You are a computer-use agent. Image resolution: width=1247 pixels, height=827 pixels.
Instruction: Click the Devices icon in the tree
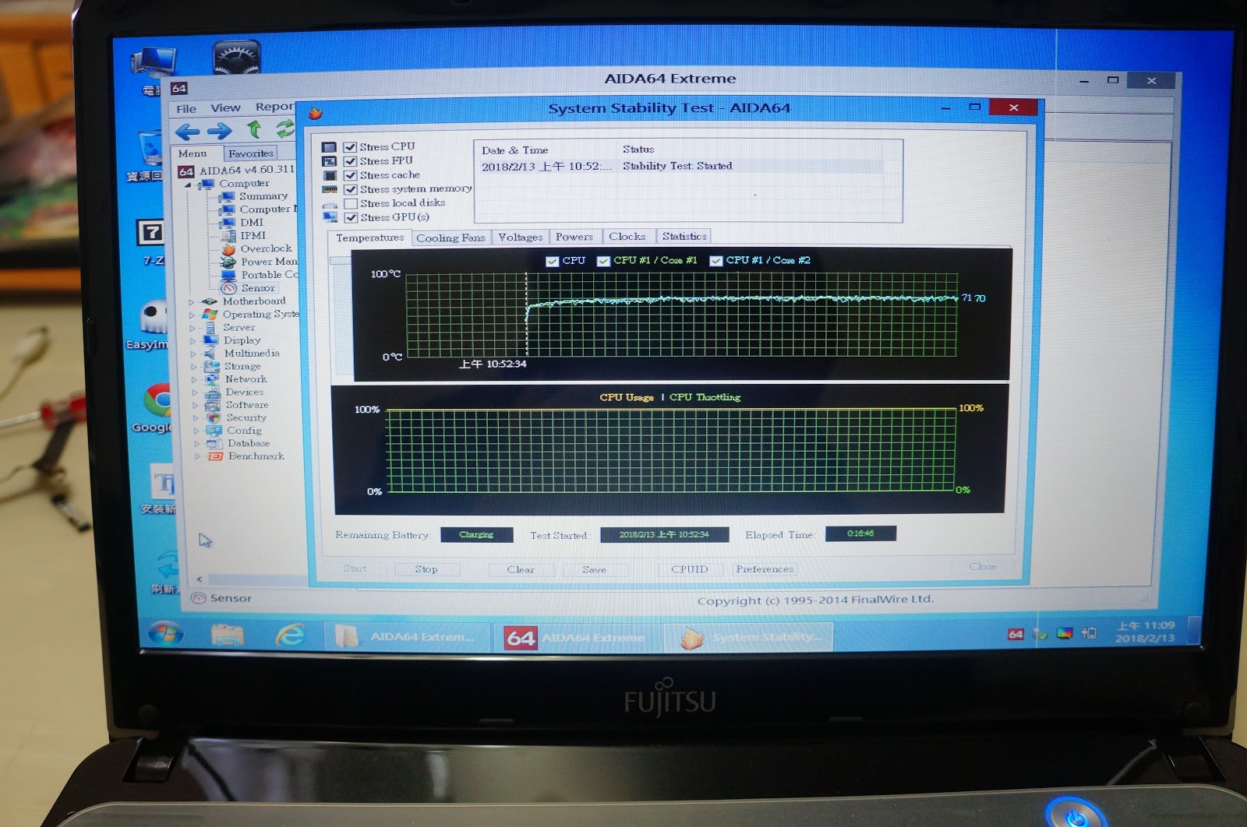(x=212, y=392)
